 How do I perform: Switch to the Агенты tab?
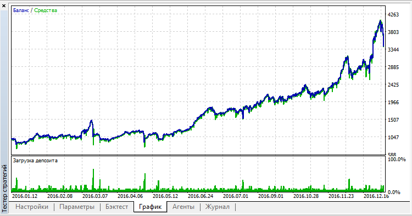tap(183, 207)
